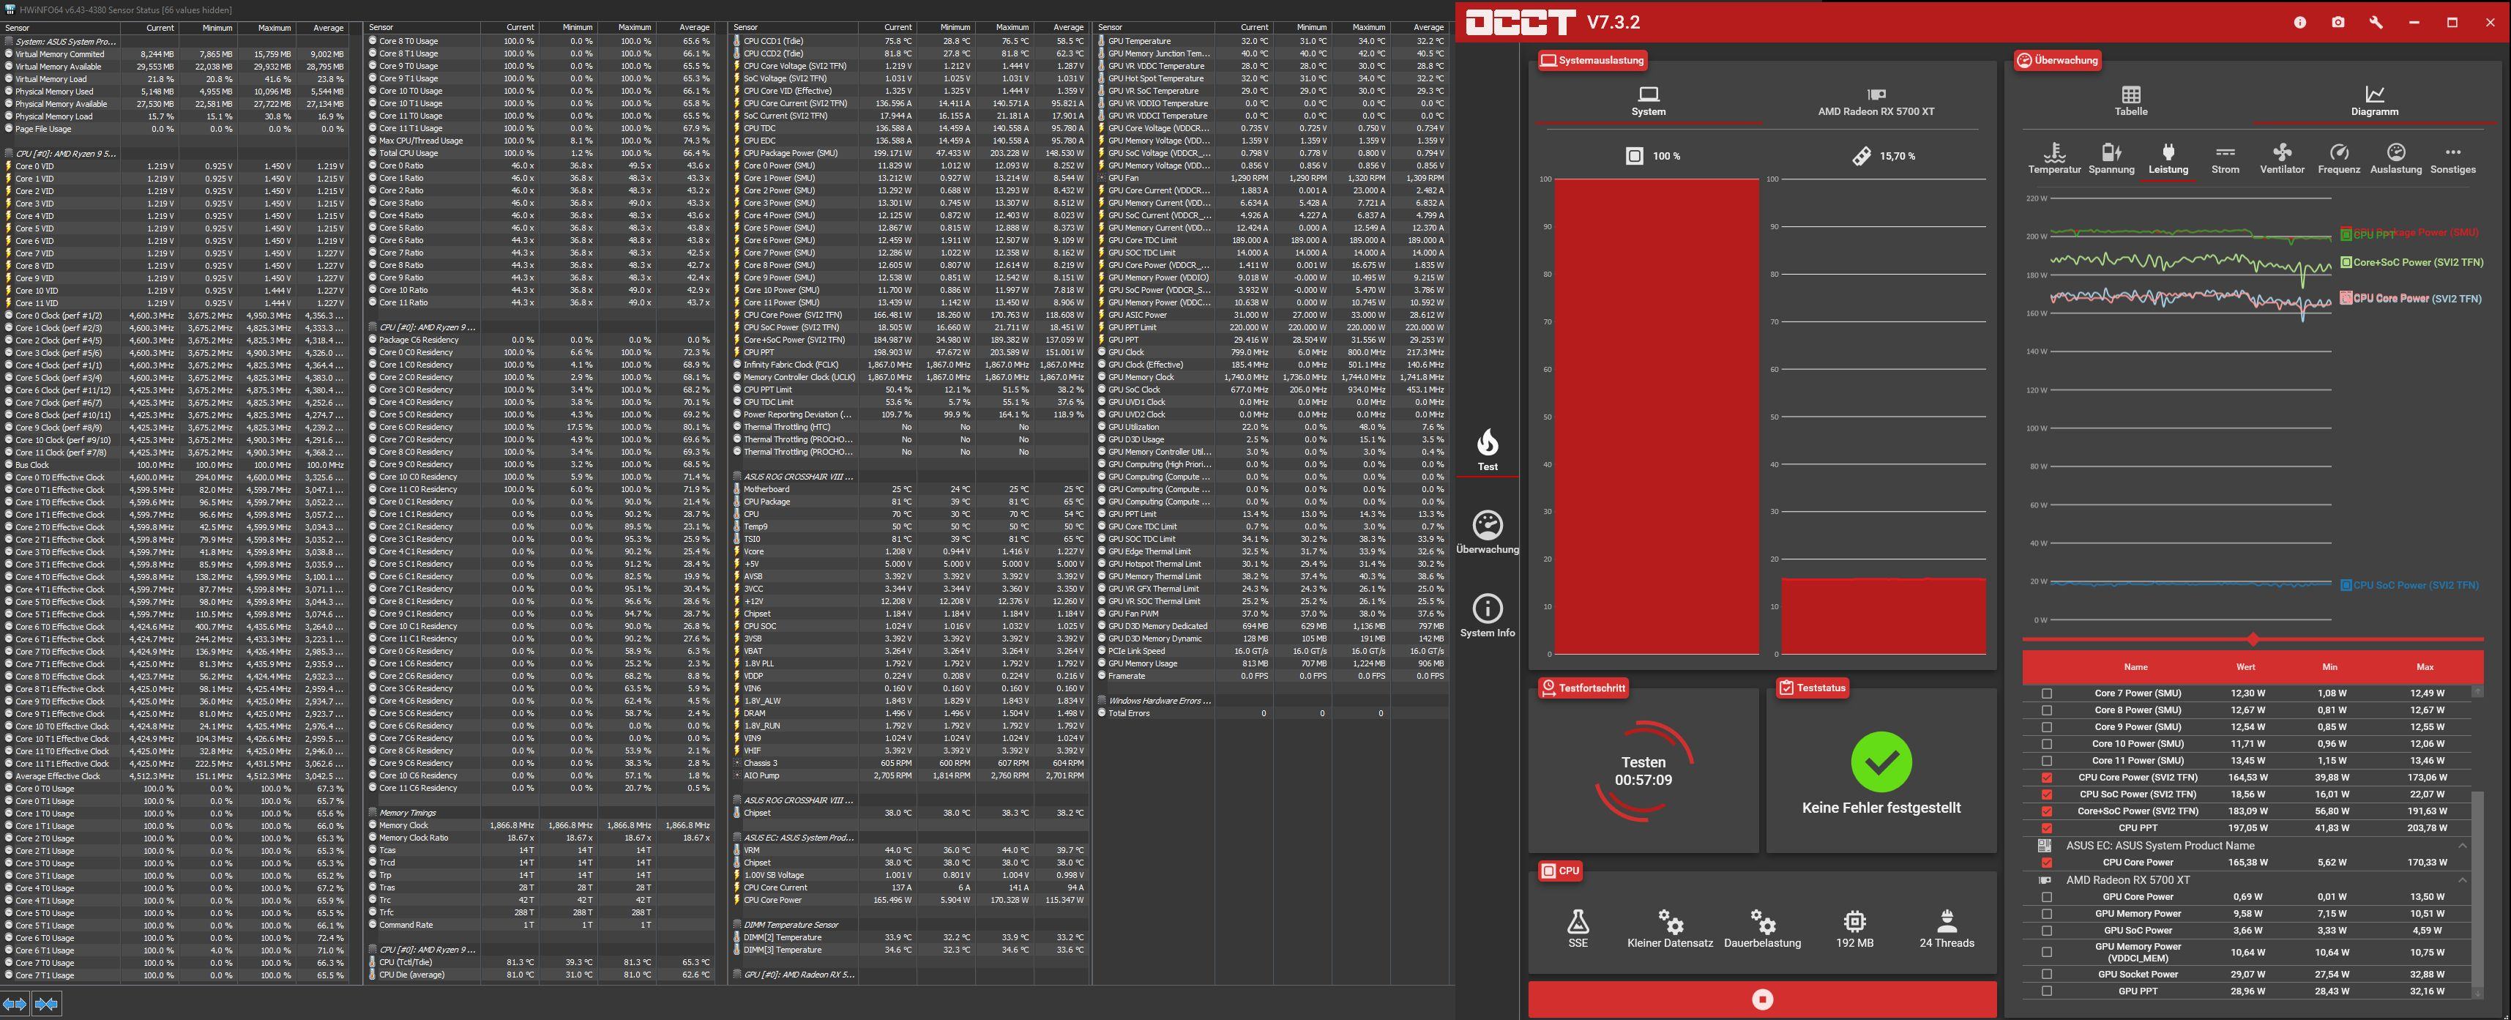Open System Info in OCCT sidebar
The width and height of the screenshot is (2511, 1020).
click(1488, 617)
